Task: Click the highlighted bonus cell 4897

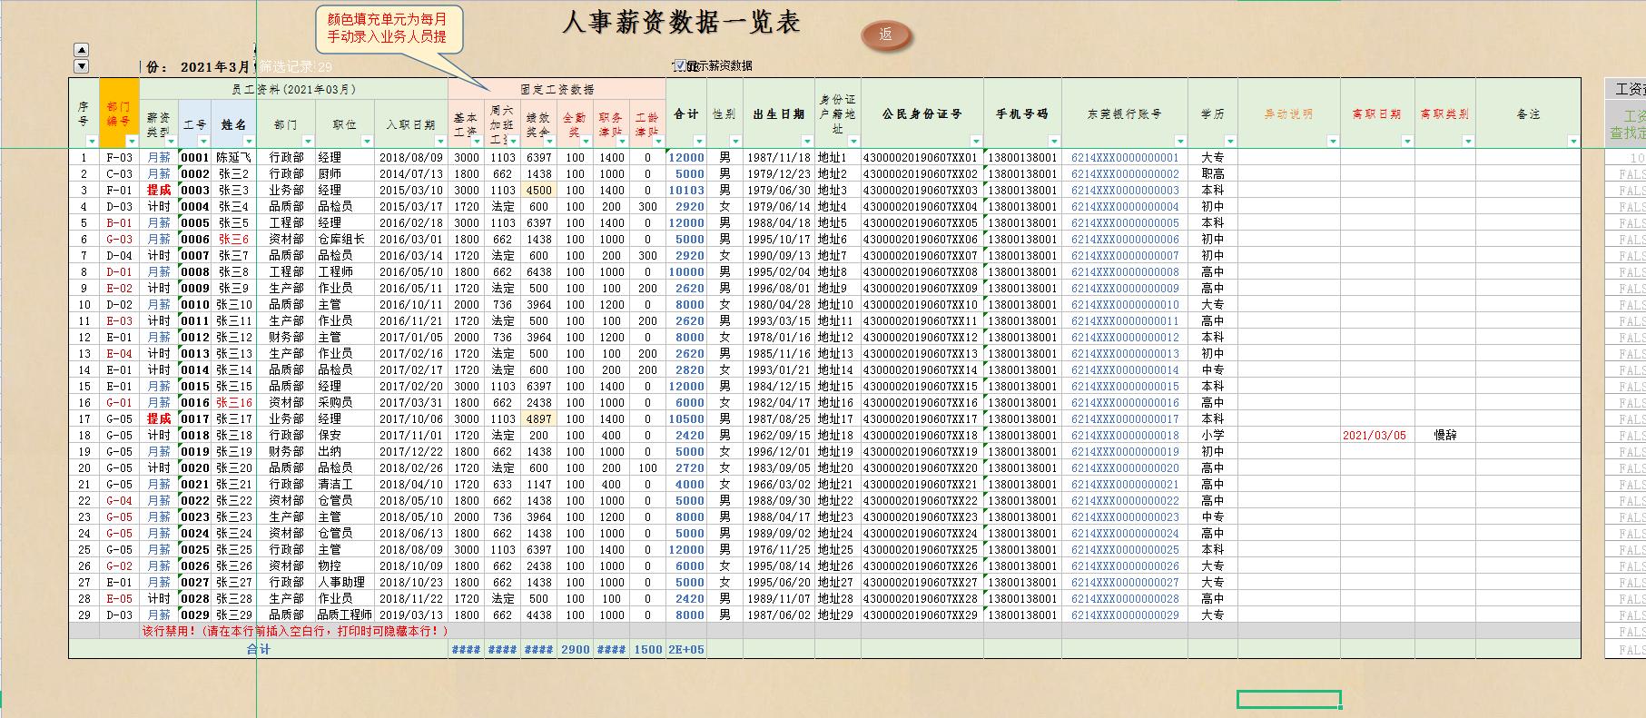Action: 539,419
